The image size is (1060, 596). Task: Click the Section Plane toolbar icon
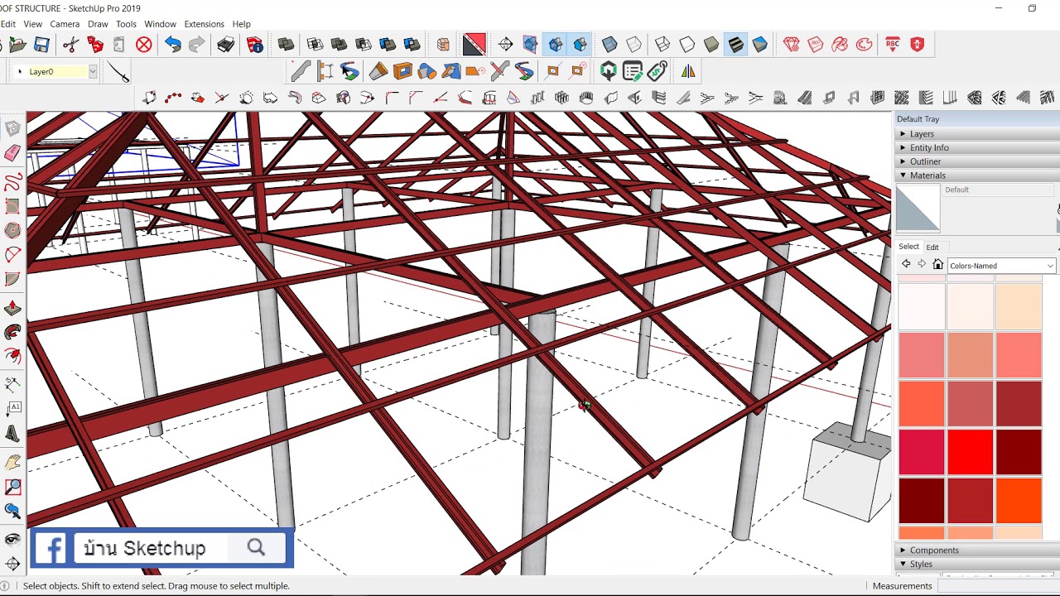tap(506, 45)
